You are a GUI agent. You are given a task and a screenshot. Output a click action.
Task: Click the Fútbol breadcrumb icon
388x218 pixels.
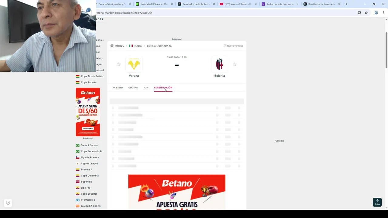click(112, 46)
